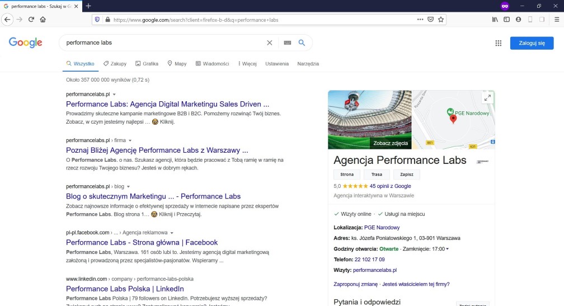Click the red map pin marker
Viewport: 564px width, 306px height.
(453, 119)
